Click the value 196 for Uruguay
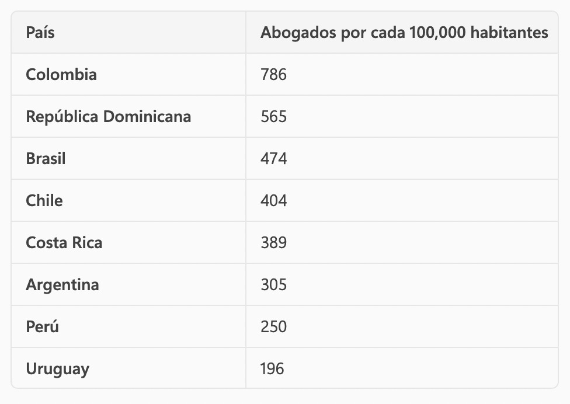The width and height of the screenshot is (570, 404). click(272, 369)
